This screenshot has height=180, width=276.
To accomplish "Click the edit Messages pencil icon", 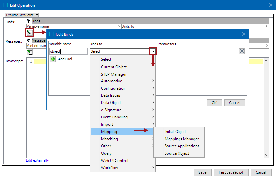I will click(30, 52).
